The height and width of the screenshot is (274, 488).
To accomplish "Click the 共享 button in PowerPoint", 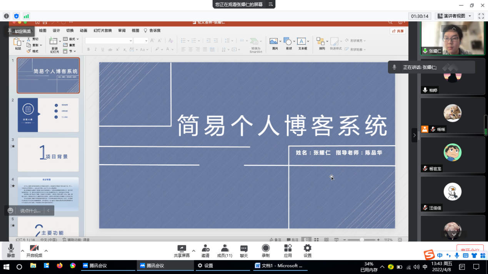I will click(x=398, y=31).
